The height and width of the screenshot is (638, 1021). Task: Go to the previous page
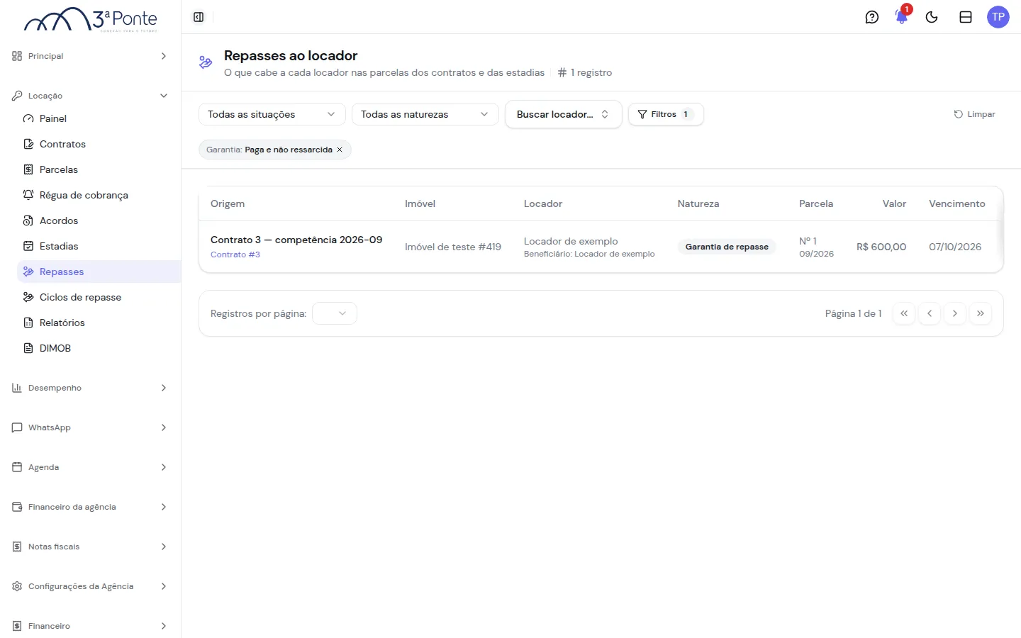coord(930,313)
